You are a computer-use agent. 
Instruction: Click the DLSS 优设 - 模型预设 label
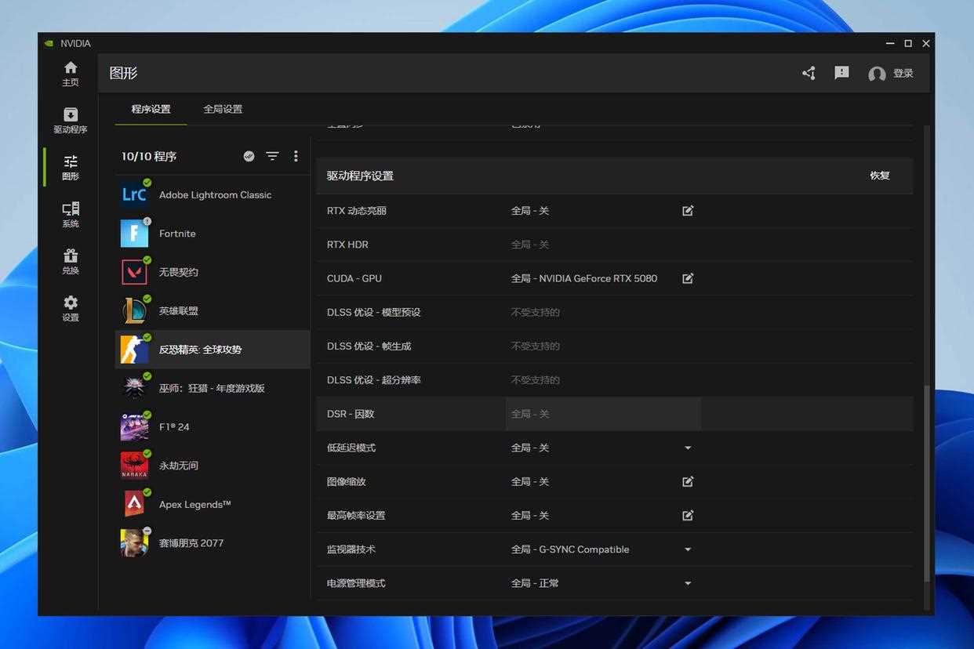click(373, 312)
